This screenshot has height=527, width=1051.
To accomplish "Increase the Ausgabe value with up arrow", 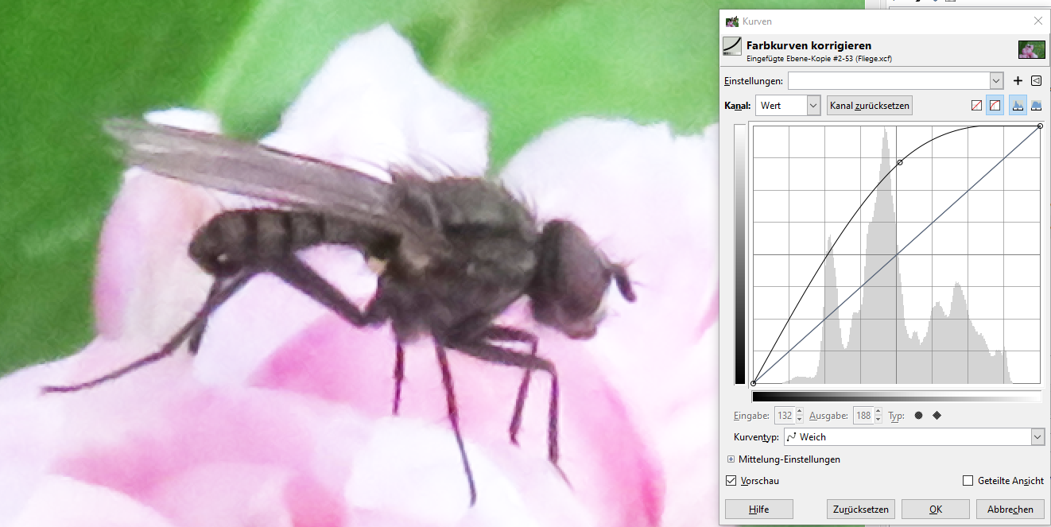I will click(x=878, y=411).
